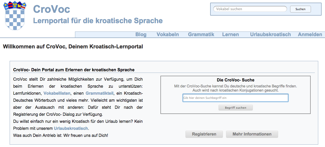Go to the Grammatik section
325x147 pixels.
pyautogui.click(x=201, y=34)
